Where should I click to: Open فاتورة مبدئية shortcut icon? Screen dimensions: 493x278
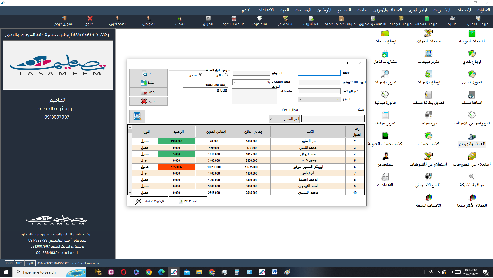point(385,98)
